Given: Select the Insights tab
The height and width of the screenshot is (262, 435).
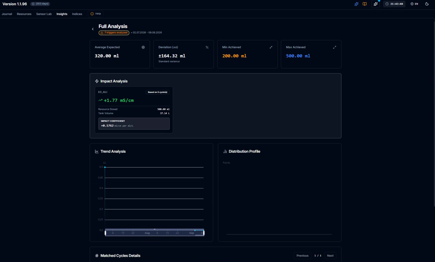Looking at the screenshot, I should pyautogui.click(x=62, y=14).
